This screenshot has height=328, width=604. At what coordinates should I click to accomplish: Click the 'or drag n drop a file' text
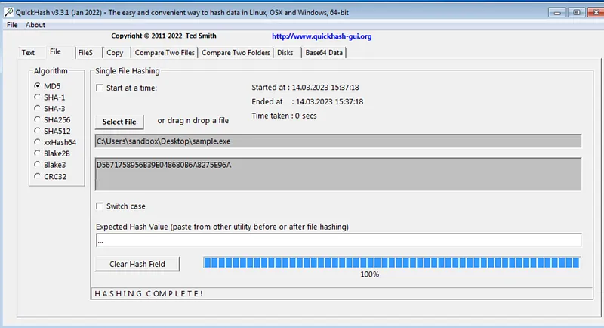pyautogui.click(x=193, y=121)
